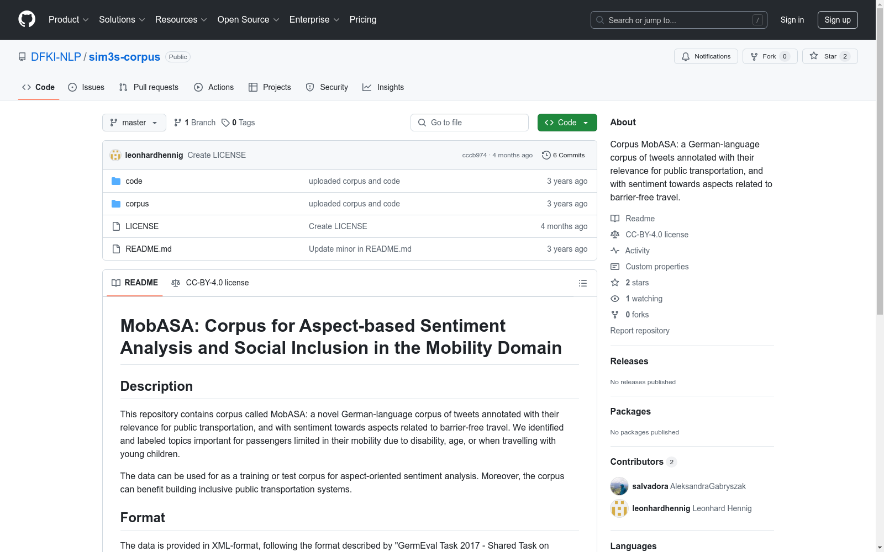Screen dimensions: 884x552
Task: Focus the Search or jump to field
Action: coord(679,20)
